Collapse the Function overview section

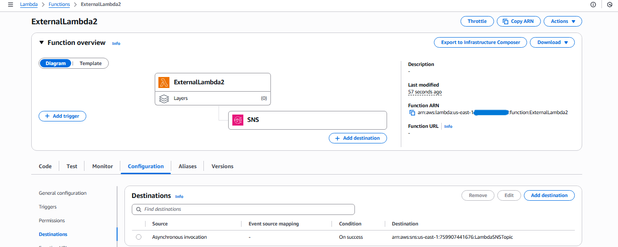tap(42, 43)
